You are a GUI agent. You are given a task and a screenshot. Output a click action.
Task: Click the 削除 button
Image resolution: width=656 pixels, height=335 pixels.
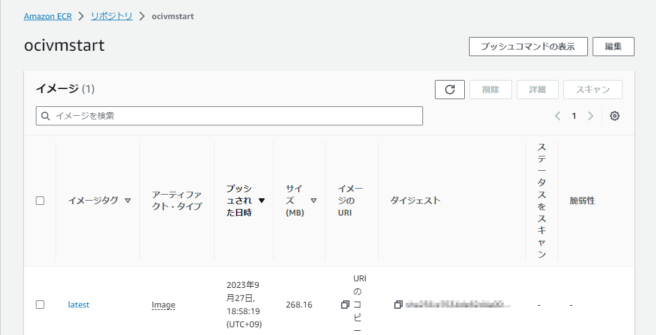pyautogui.click(x=491, y=90)
